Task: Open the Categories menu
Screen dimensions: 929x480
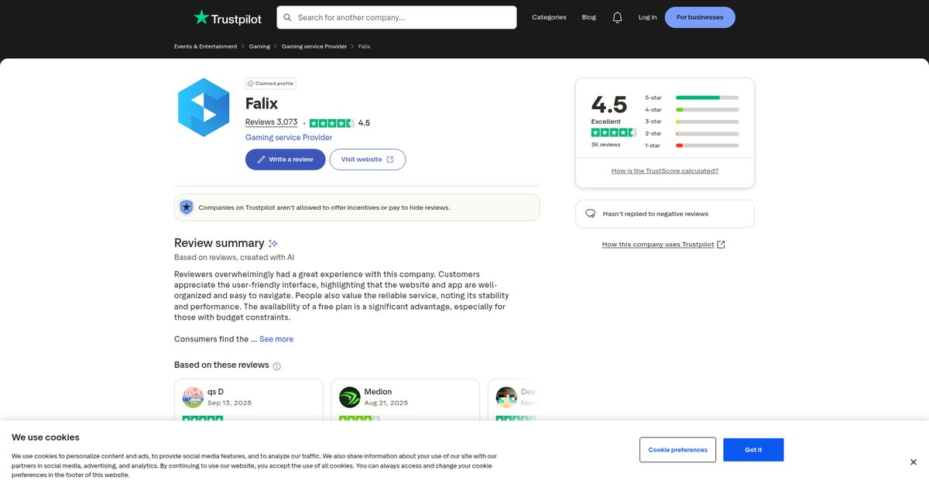Action: (549, 17)
